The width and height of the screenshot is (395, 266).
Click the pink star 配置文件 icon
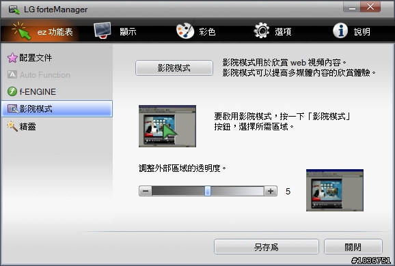point(12,58)
